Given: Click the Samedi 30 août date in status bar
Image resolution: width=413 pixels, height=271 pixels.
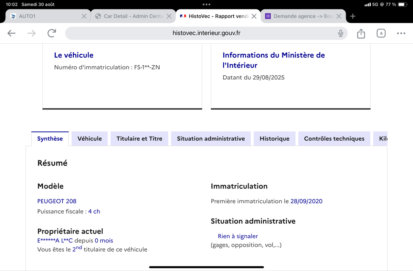Looking at the screenshot, I should click(x=38, y=4).
